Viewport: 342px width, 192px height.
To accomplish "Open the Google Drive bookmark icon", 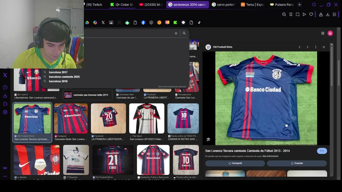I will [87, 23].
